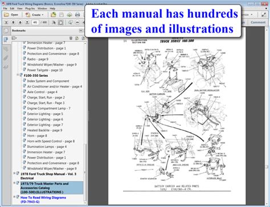The width and height of the screenshot is (270, 207).
Task: Select 1978 Ford Truck Shop Manual bookmark
Action: point(48,176)
